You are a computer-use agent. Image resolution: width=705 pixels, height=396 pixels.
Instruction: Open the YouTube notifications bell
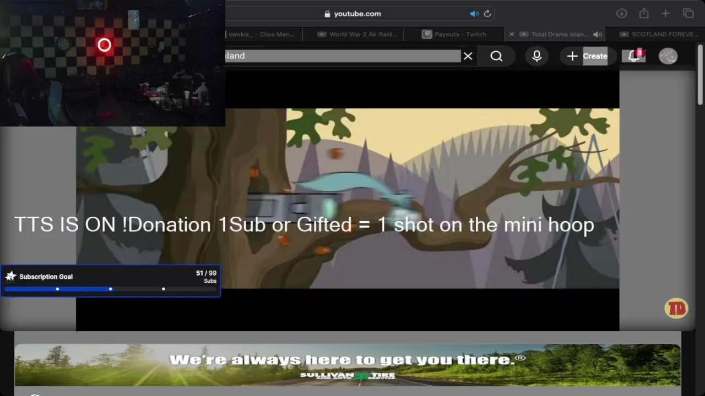tap(634, 56)
